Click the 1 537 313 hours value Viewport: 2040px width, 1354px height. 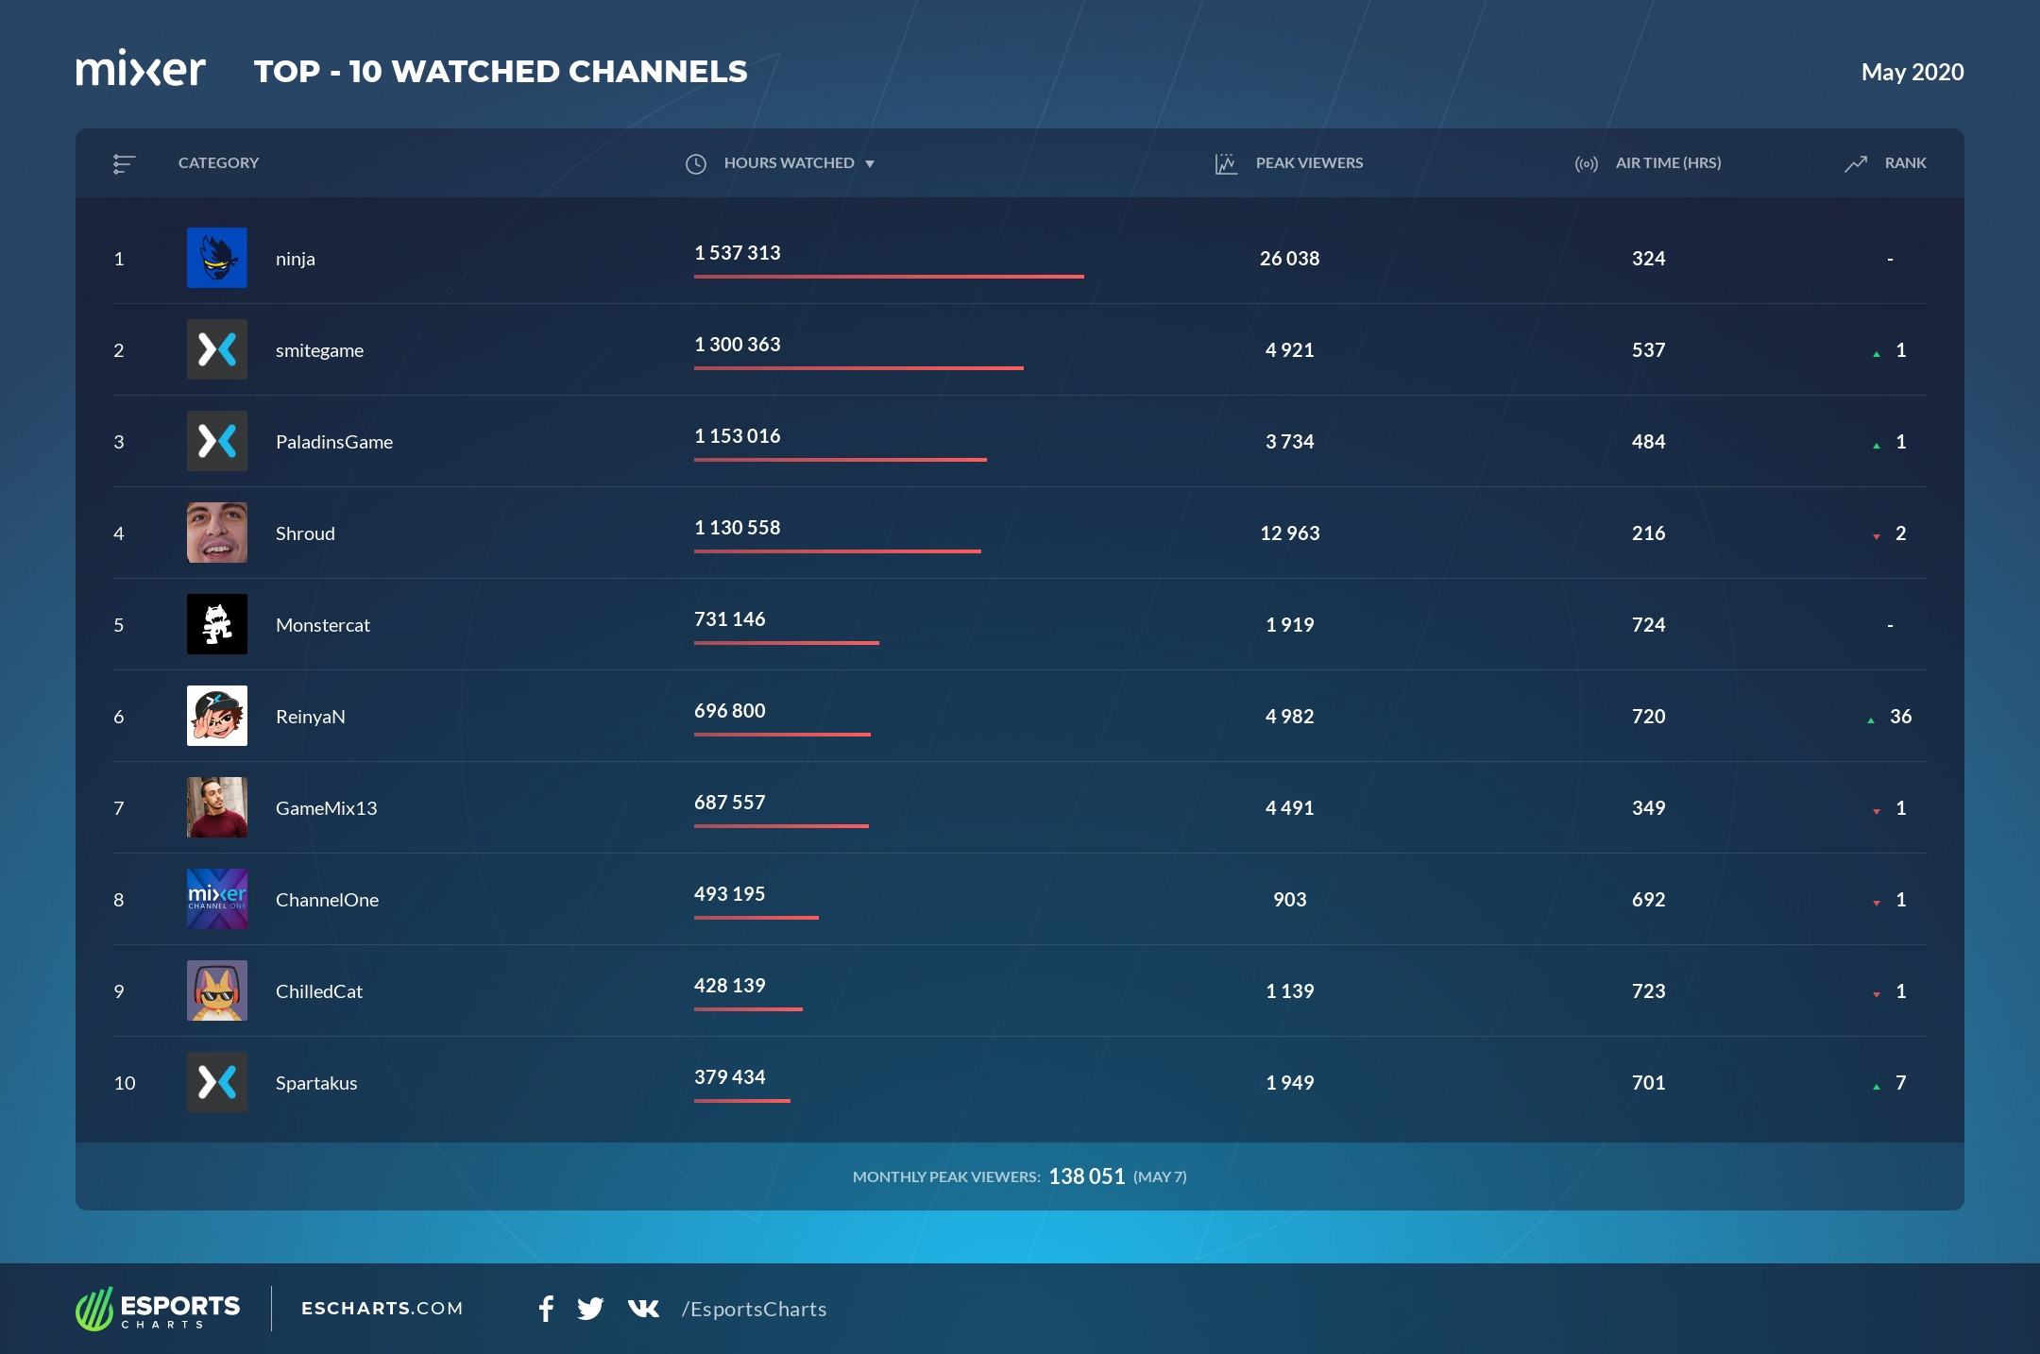[738, 253]
